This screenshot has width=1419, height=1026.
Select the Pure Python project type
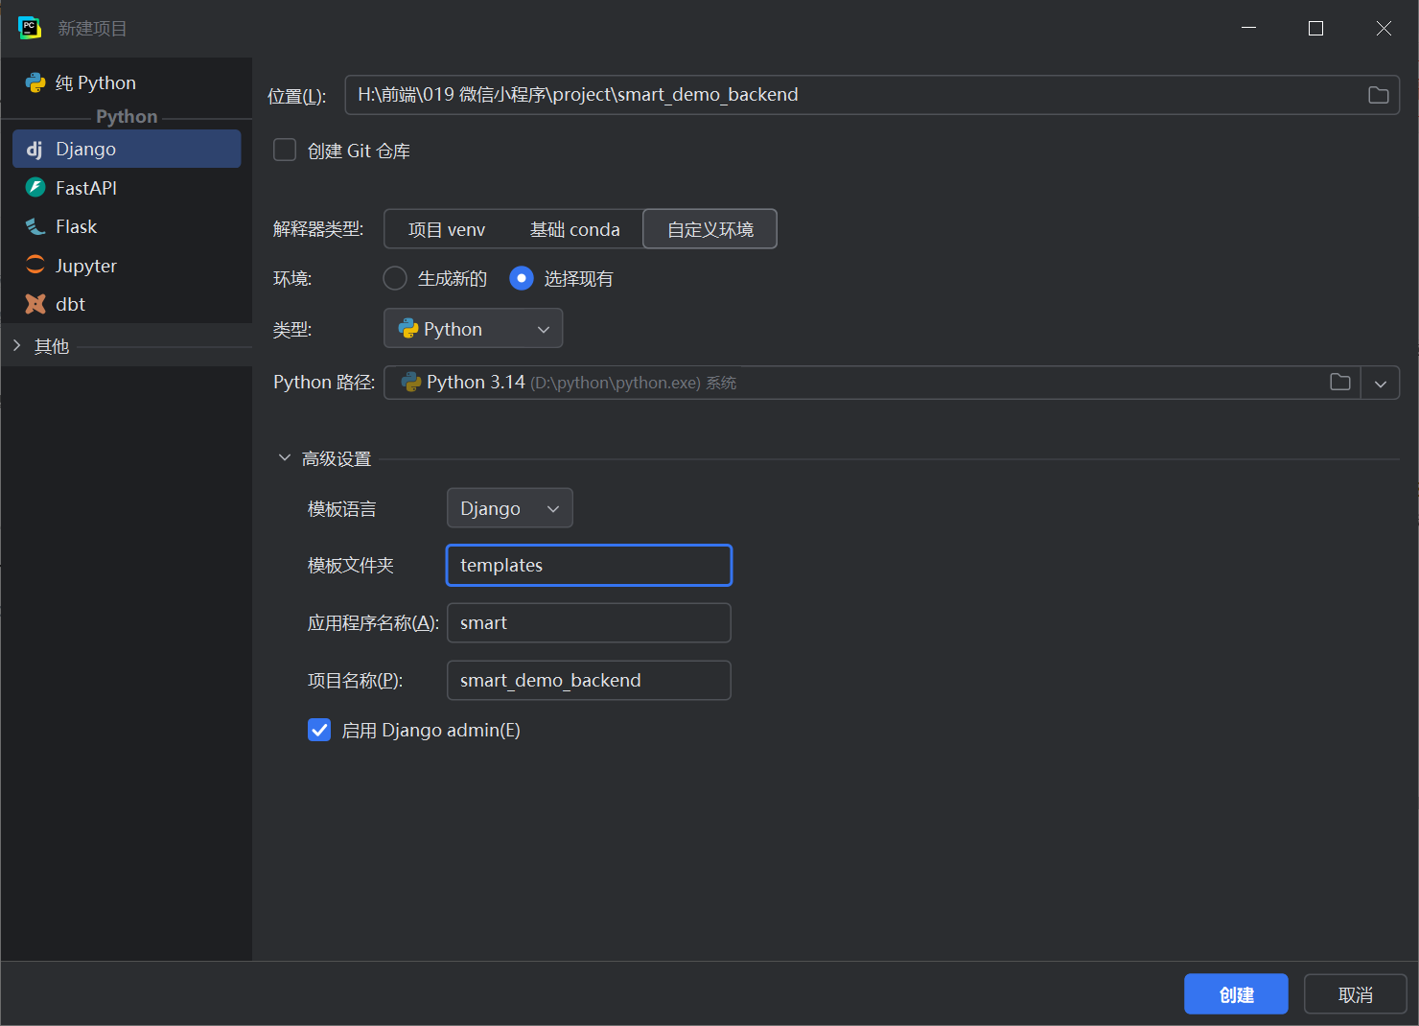point(126,83)
